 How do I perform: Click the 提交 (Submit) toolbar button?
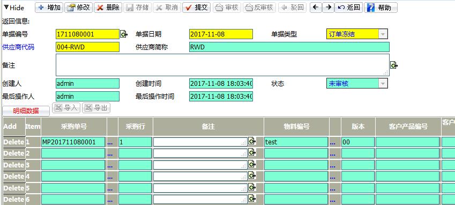pyautogui.click(x=197, y=8)
